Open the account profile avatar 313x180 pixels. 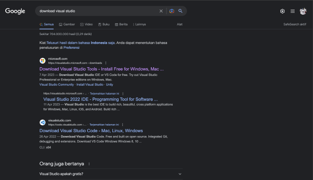303,11
